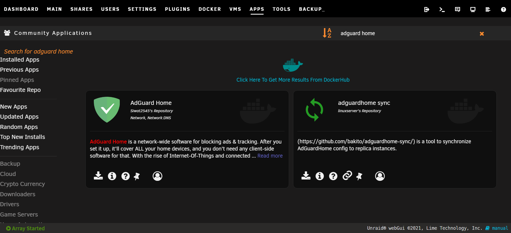
Task: Open the Plugins tab
Action: pos(178,9)
